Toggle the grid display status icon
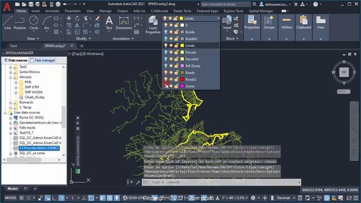361x203 pixels. [x=21, y=198]
